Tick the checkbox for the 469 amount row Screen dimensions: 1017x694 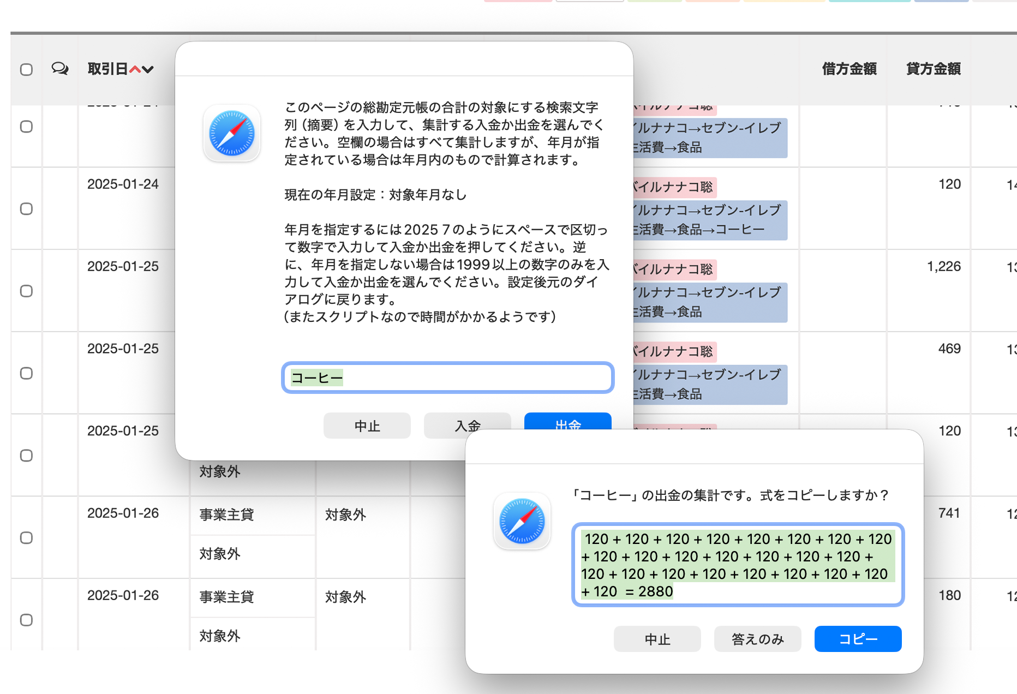(26, 373)
